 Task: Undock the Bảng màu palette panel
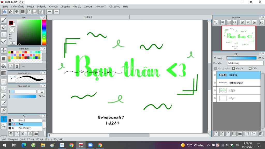point(41,48)
